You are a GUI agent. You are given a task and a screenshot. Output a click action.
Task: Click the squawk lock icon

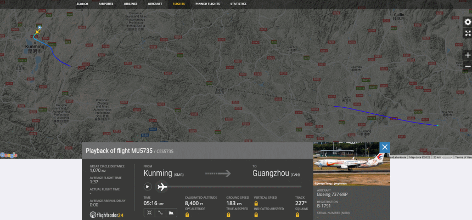297,215
